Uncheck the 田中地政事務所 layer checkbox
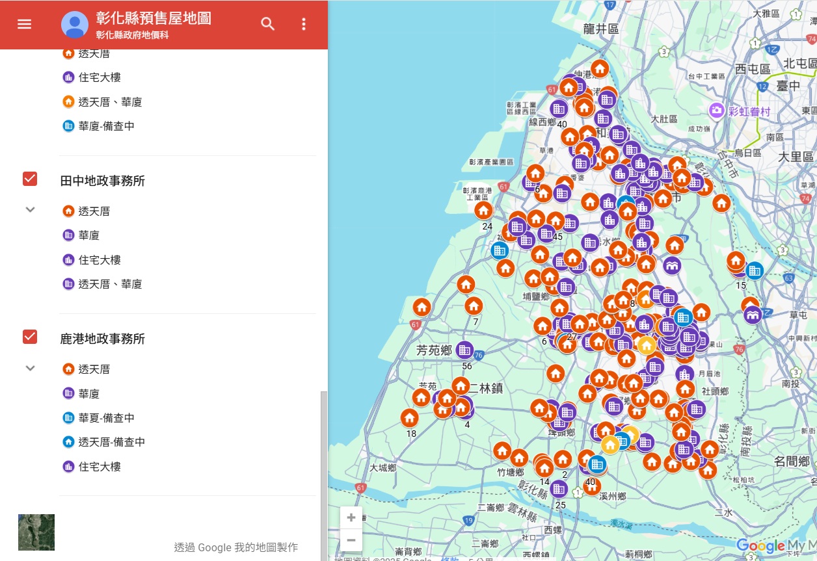This screenshot has height=561, width=817. coord(30,179)
